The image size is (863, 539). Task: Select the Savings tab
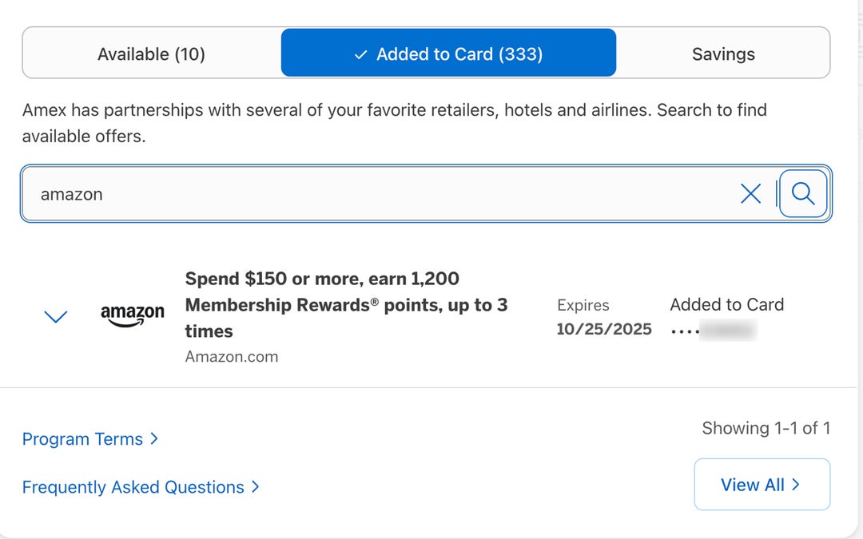click(723, 53)
